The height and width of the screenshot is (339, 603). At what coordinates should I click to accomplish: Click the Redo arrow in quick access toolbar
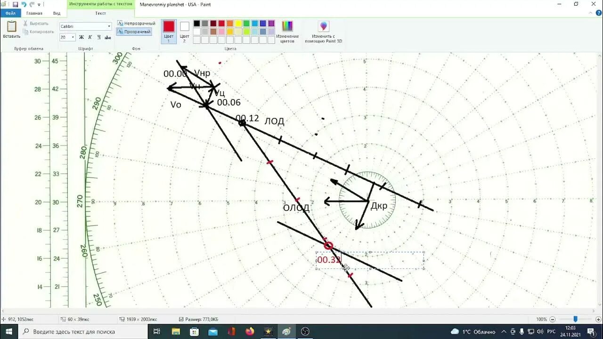point(32,4)
